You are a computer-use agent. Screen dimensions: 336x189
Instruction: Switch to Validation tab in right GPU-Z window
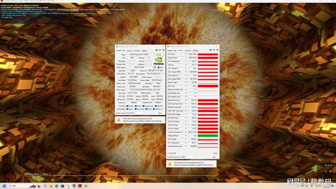[195, 51]
